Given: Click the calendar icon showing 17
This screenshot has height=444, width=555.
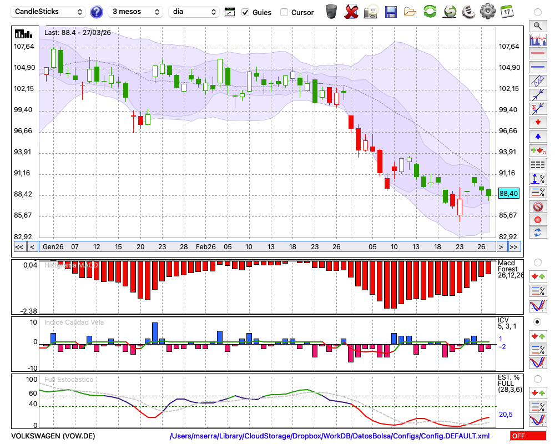Looking at the screenshot, I should pos(506,12).
